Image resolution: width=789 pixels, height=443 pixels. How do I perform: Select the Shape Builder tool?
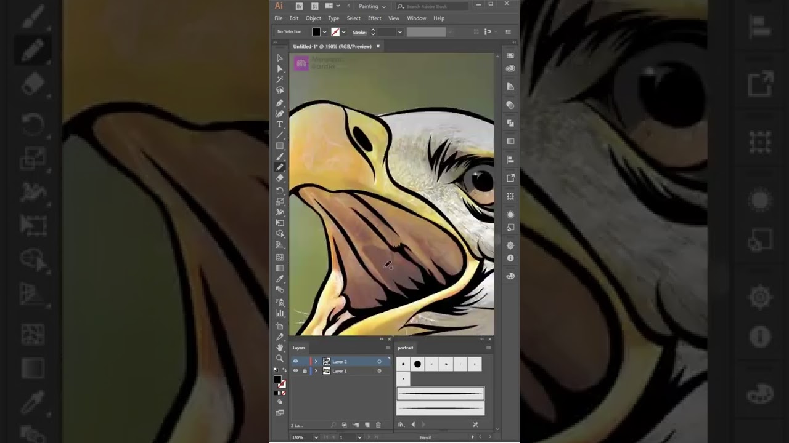280,234
